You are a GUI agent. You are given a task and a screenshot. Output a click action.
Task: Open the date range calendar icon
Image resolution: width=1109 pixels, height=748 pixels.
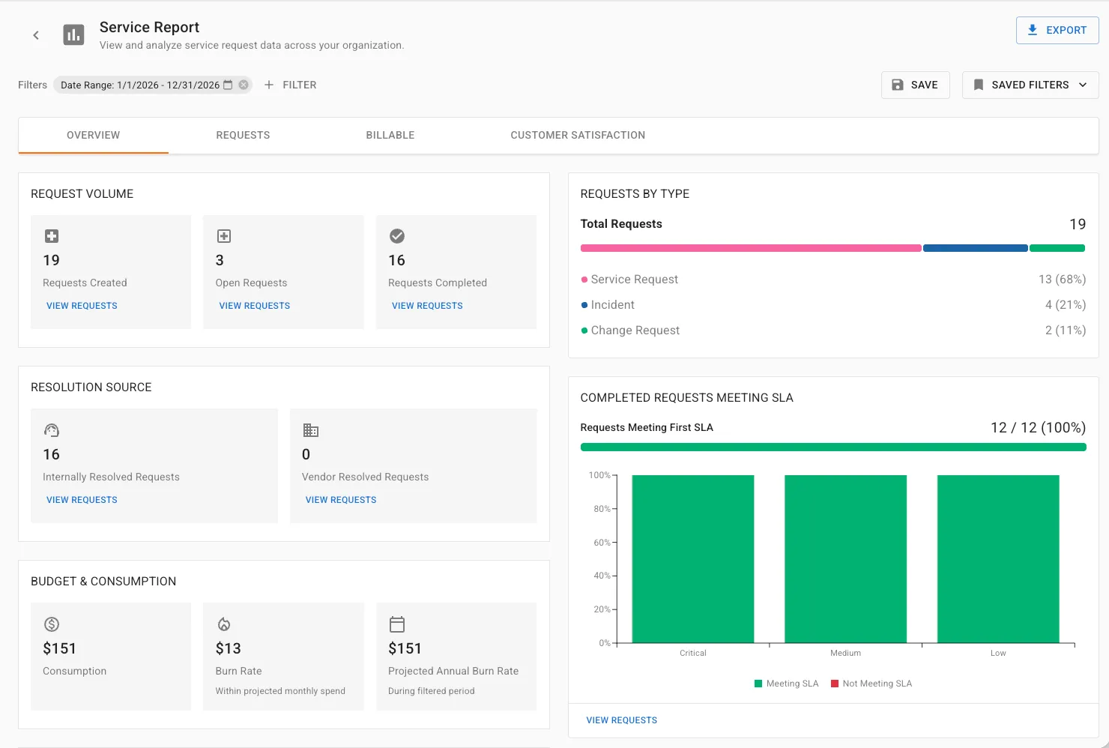point(228,85)
